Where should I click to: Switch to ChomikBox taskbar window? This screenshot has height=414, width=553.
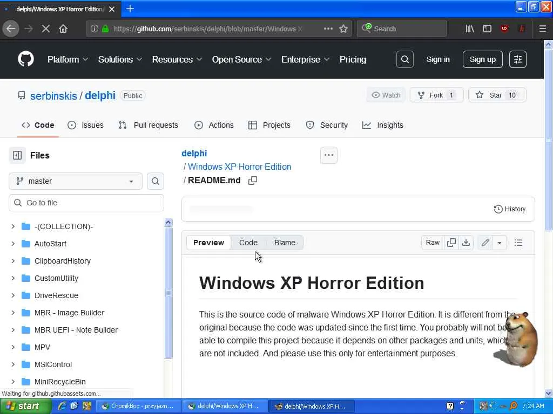[x=139, y=406]
